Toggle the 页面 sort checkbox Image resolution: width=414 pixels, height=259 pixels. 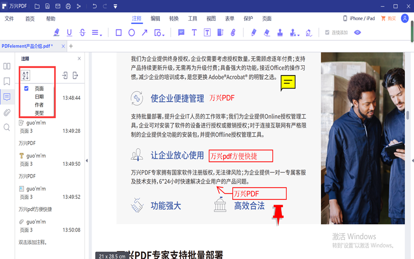click(26, 89)
